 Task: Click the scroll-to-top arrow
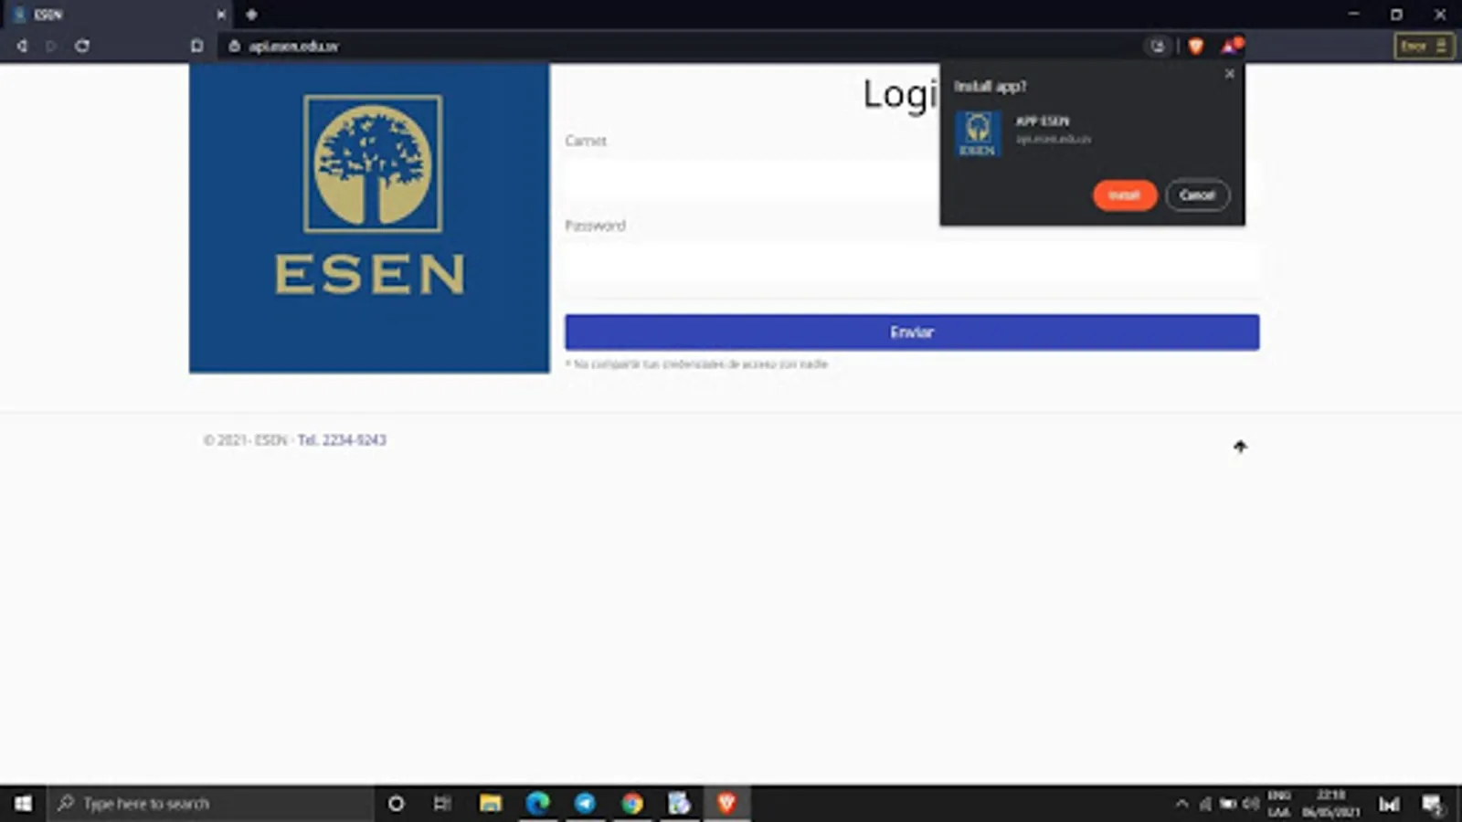1240,447
